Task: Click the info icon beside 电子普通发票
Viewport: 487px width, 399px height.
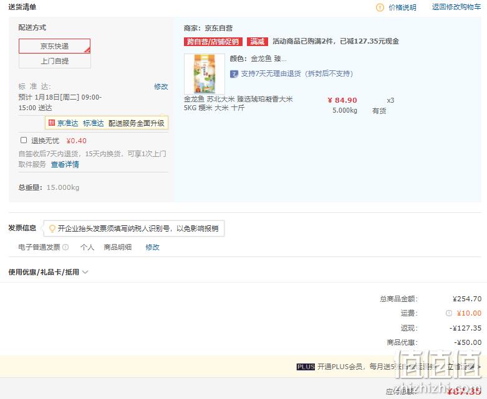Action: pyautogui.click(x=65, y=247)
